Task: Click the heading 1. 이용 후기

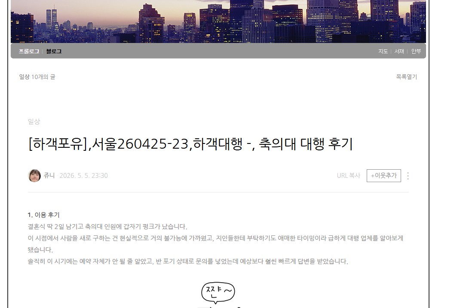Action: (x=44, y=215)
